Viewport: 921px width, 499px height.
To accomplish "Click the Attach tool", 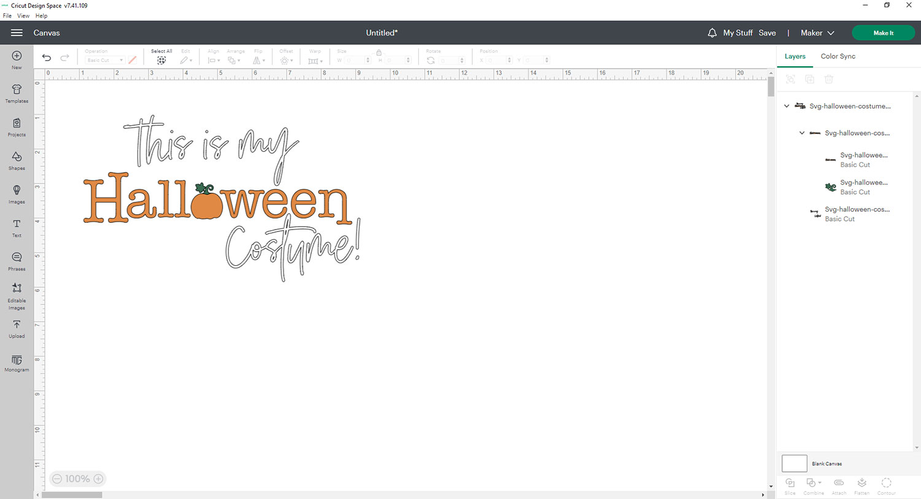I will [839, 486].
